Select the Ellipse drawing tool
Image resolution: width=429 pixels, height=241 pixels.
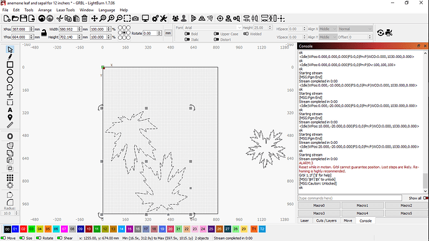[x=10, y=72]
